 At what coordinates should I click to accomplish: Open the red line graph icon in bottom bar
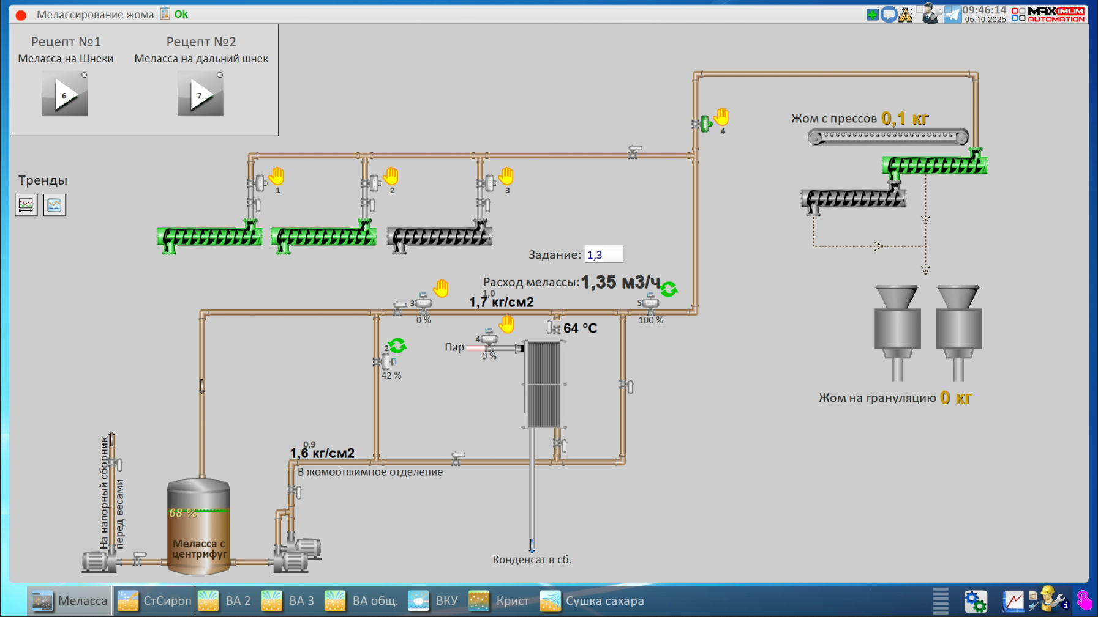click(x=1013, y=601)
